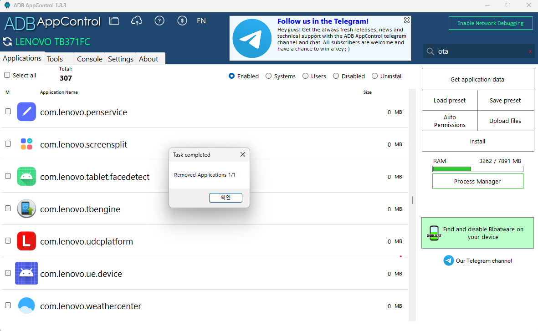Viewport: 538px width, 331px height.
Task: Click the com.lenovo.tbengine app icon
Action: tap(26, 209)
